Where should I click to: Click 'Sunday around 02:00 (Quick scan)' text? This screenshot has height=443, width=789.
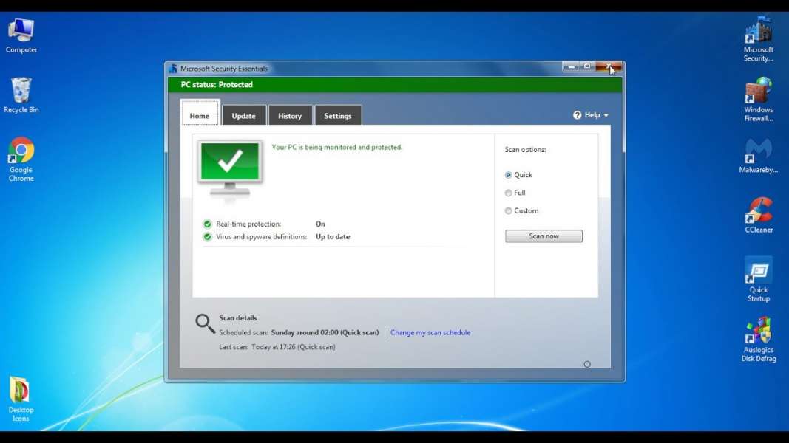tap(325, 332)
